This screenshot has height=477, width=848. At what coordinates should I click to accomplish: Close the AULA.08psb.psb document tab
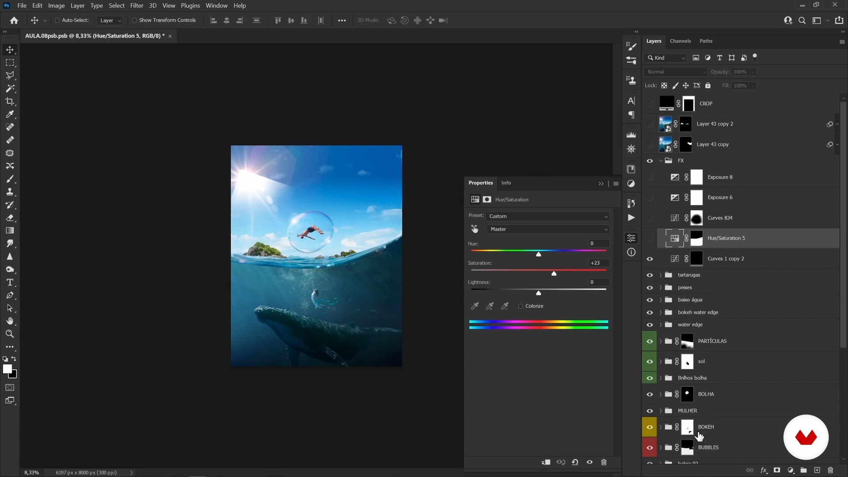click(x=170, y=36)
